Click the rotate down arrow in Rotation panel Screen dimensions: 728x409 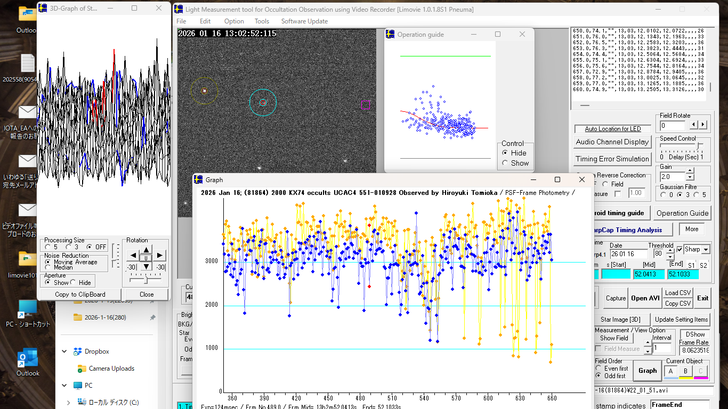tap(147, 266)
